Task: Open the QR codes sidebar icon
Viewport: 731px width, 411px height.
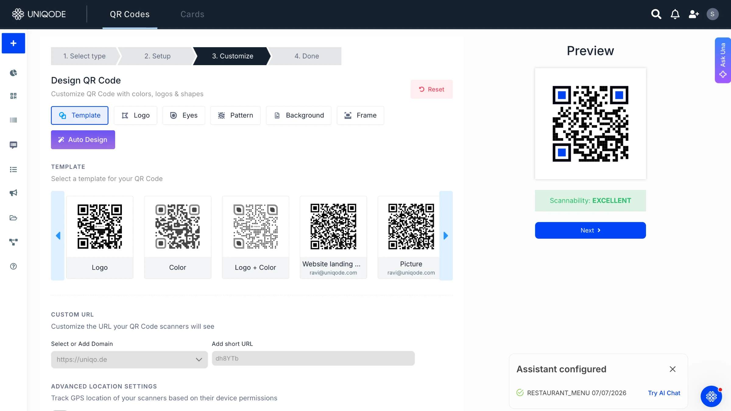Action: click(x=13, y=96)
